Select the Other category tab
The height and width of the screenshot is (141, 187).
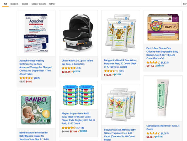tap(52, 4)
